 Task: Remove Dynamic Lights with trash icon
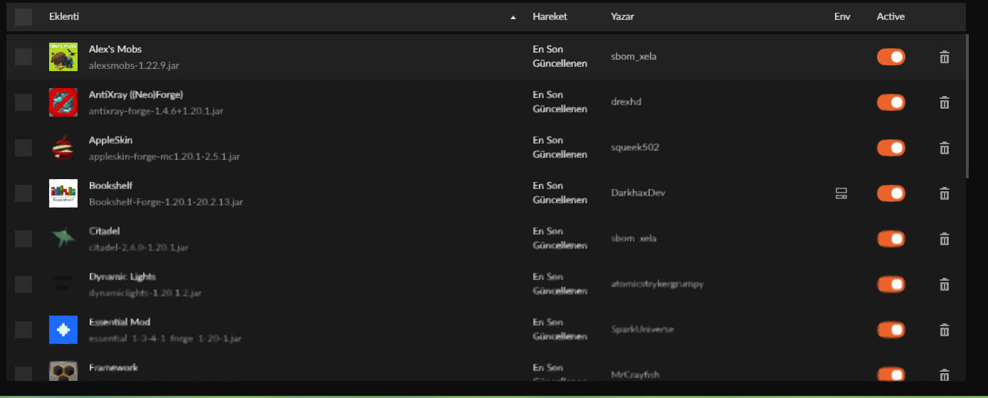coord(945,284)
